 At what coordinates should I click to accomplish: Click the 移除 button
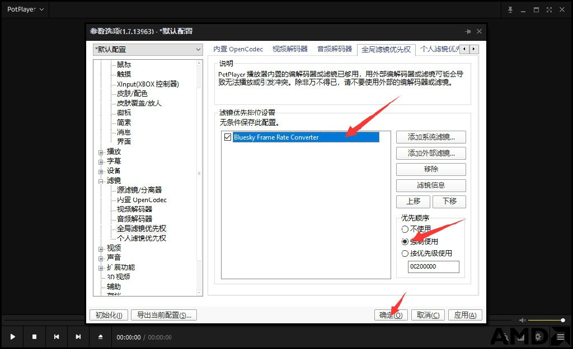(x=431, y=169)
